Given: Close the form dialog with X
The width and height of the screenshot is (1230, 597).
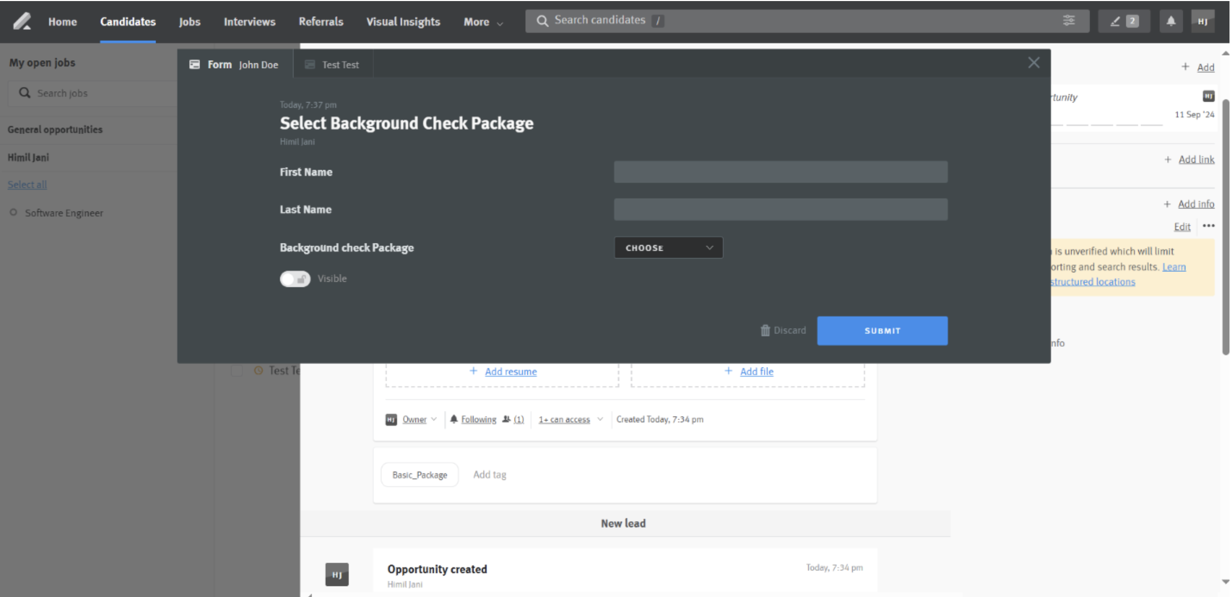Looking at the screenshot, I should (1034, 63).
